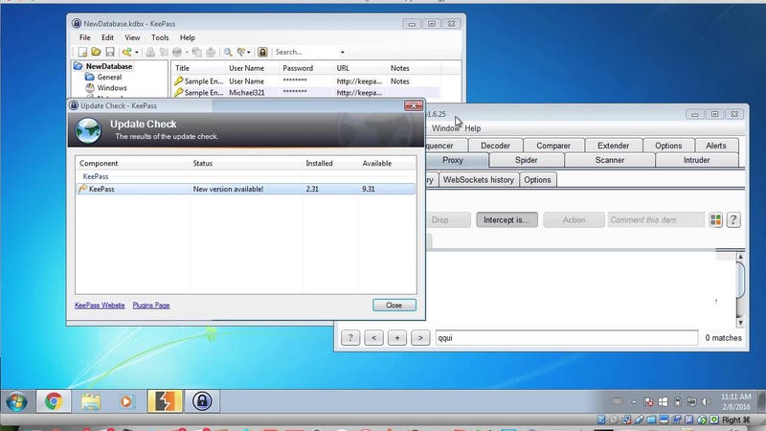Viewport: 766px width, 431px height.
Task: Open the View menu in KeePass
Action: pyautogui.click(x=132, y=37)
